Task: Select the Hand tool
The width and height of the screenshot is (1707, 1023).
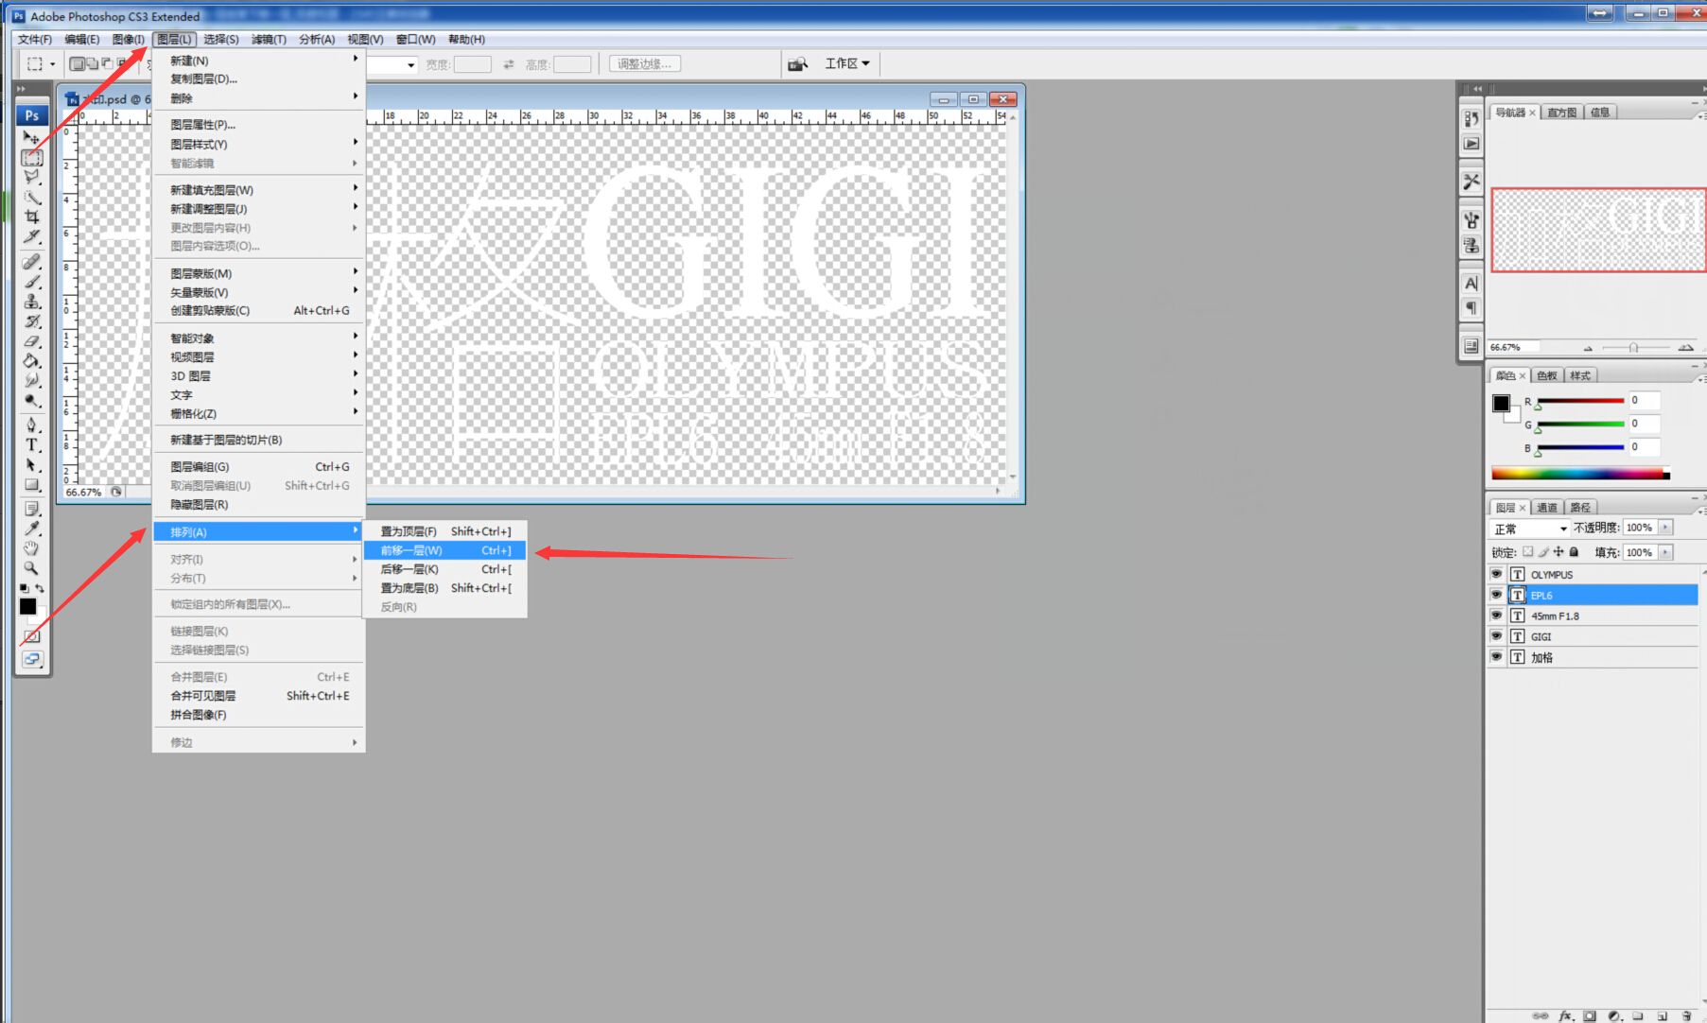Action: tap(31, 547)
